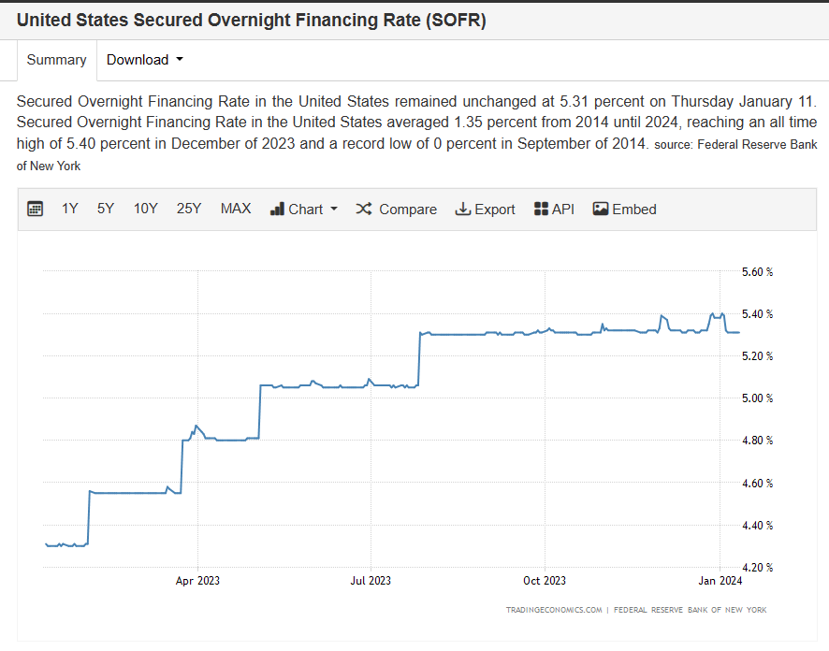Open Compare using the crossed-arrows icon
Image resolution: width=829 pixels, height=651 pixels.
363,209
